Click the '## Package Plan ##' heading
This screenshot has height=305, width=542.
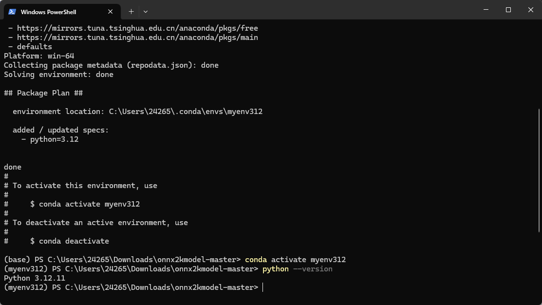point(43,93)
